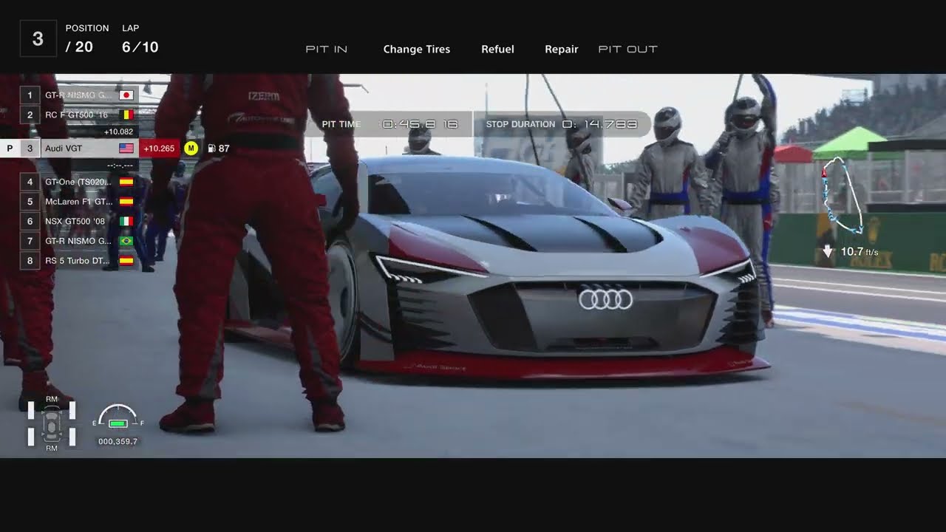Click the fuel pump icon beside 87
Image resolution: width=946 pixels, height=532 pixels.
coord(211,149)
